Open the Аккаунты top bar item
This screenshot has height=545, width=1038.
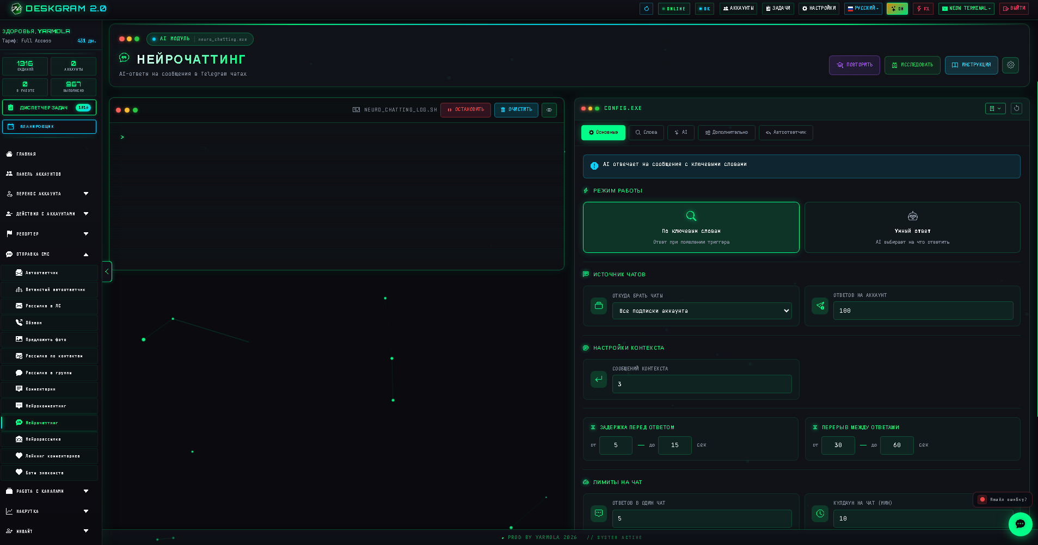(x=738, y=9)
